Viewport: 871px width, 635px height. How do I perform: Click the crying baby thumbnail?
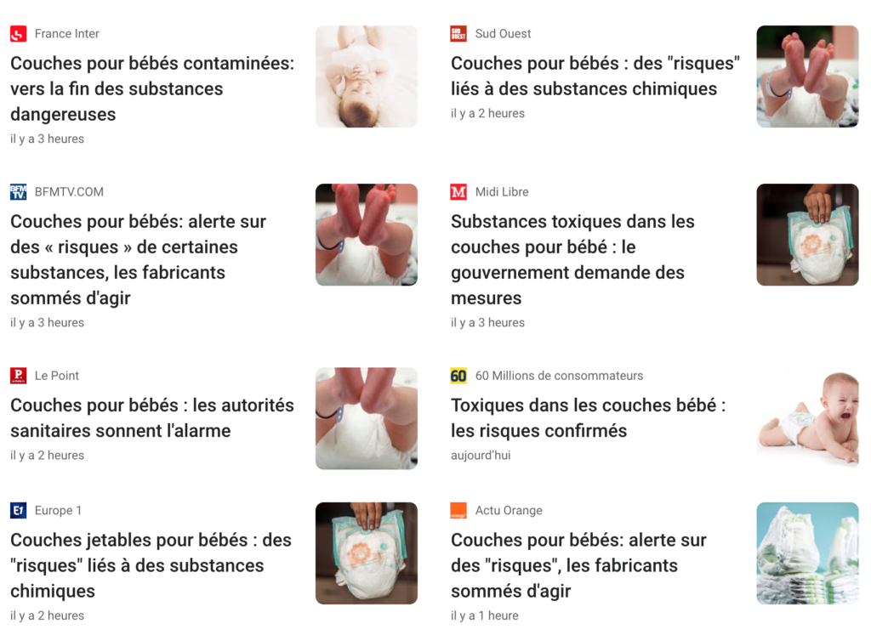[808, 418]
